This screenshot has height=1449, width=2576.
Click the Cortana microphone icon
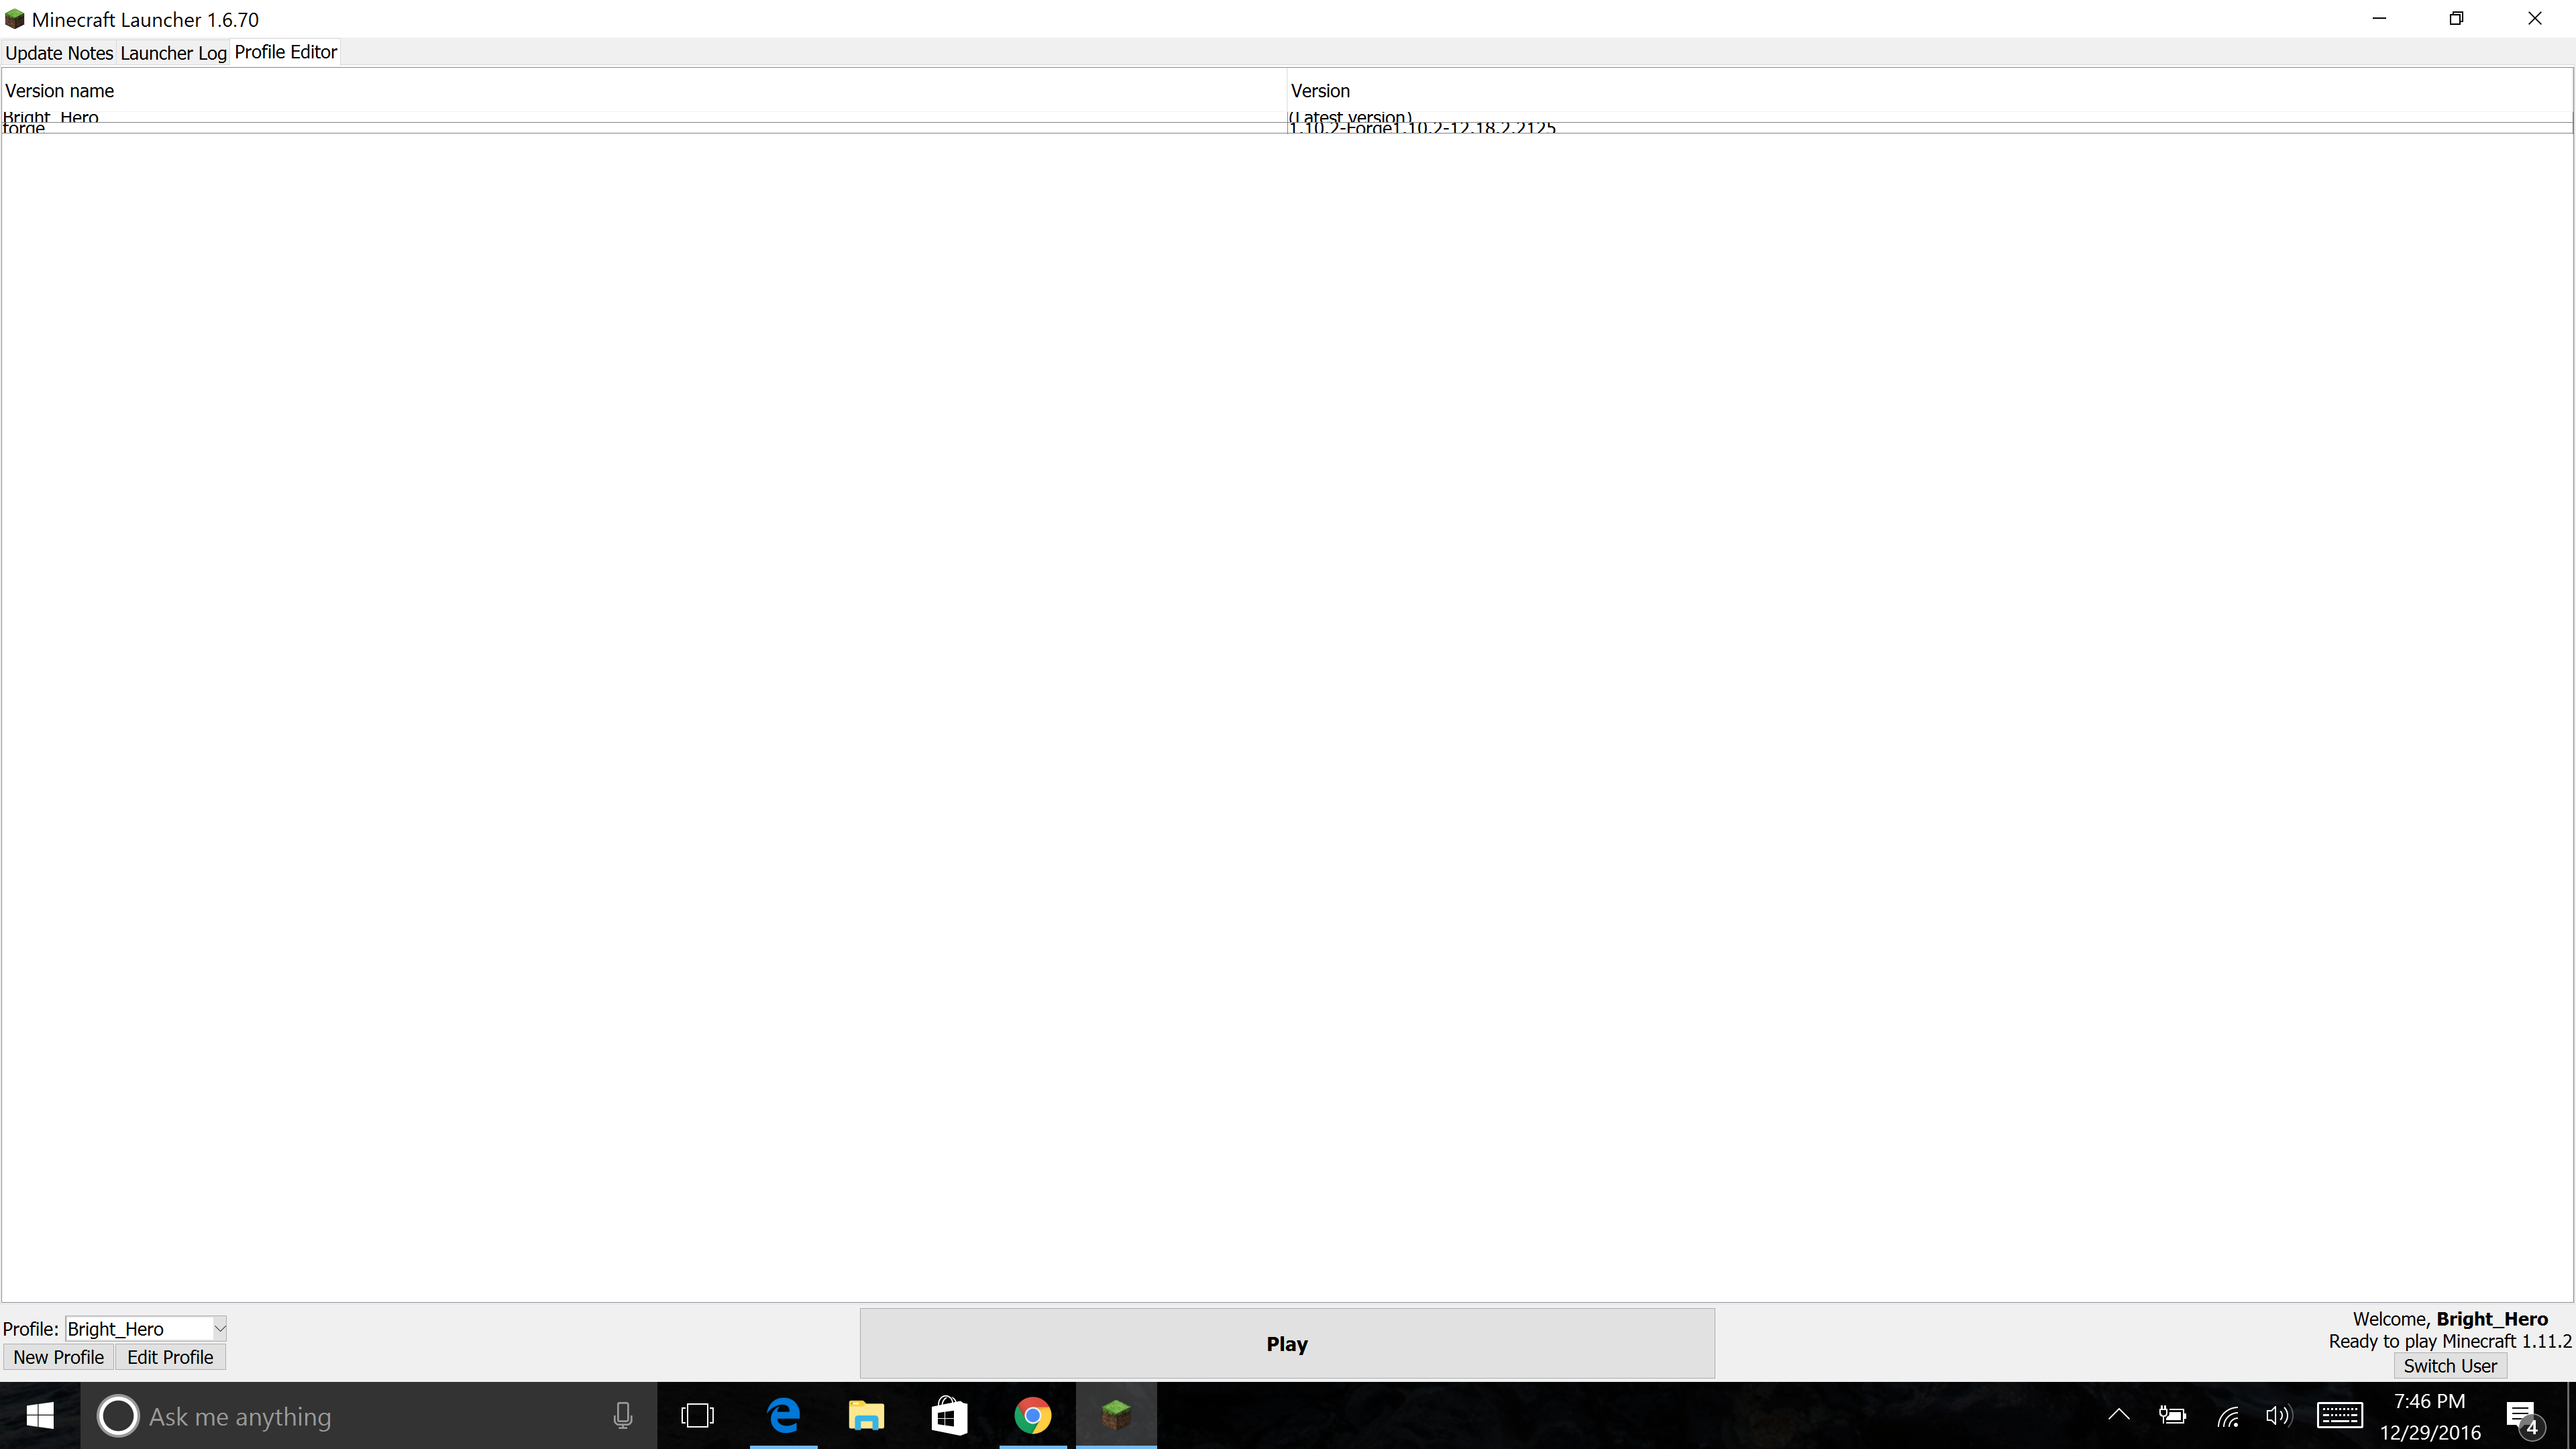pyautogui.click(x=622, y=1416)
